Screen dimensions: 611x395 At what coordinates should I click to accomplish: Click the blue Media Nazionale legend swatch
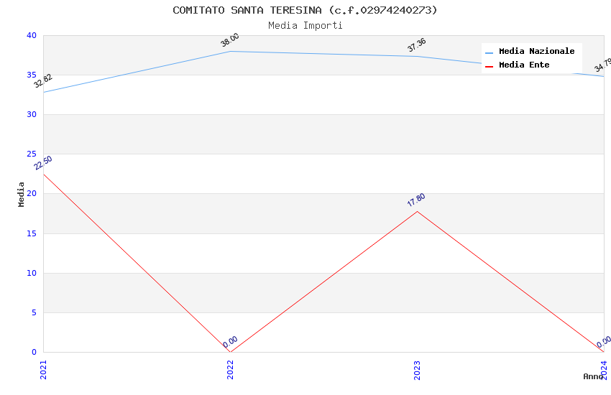point(490,52)
